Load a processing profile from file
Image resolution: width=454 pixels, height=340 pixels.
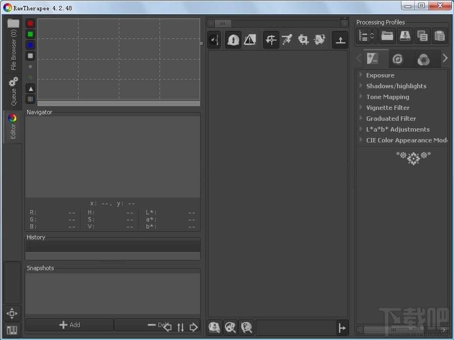pyautogui.click(x=387, y=36)
